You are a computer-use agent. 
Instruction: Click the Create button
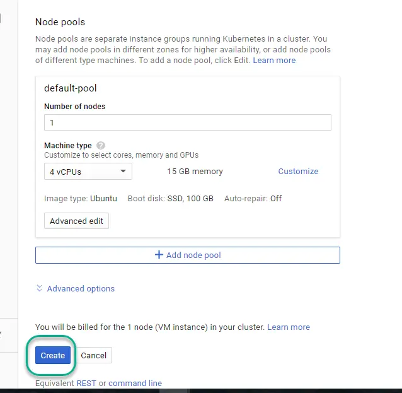coord(53,355)
